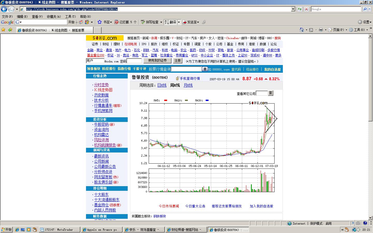Click the taskbar clock showing 20:21
The width and height of the screenshot is (373, 233).
coord(366,230)
